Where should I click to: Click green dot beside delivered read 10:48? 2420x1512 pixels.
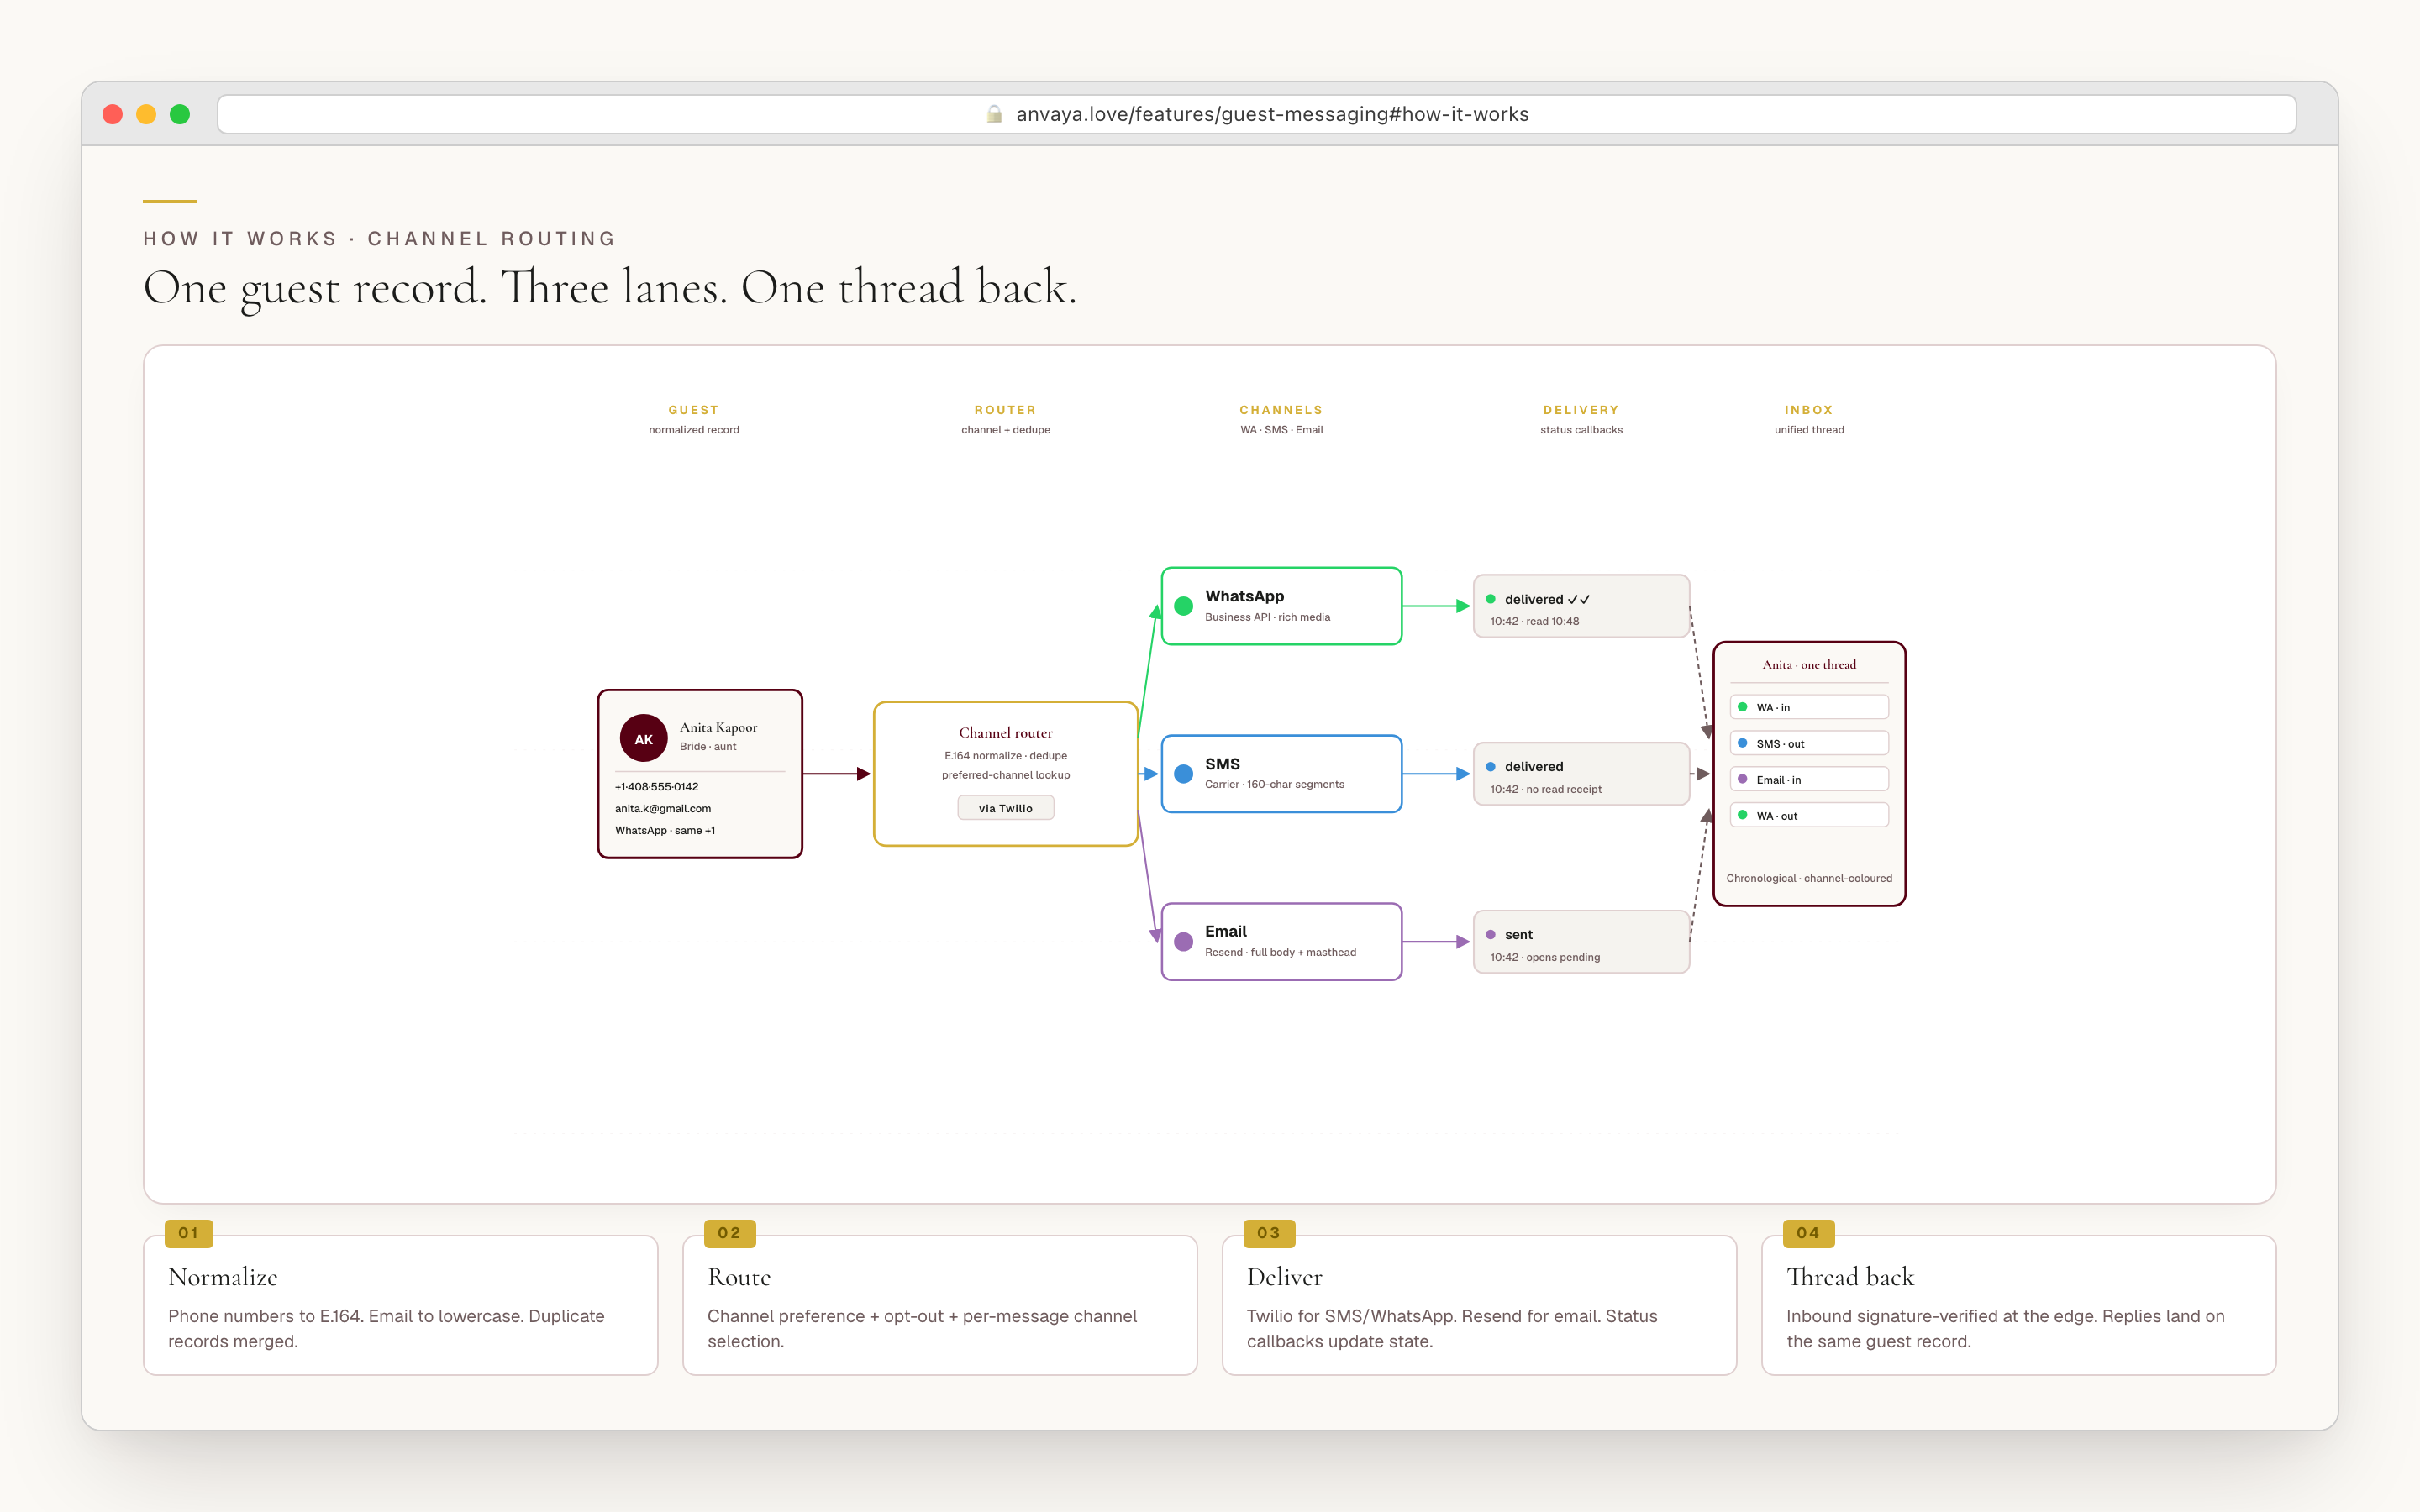(x=1490, y=599)
